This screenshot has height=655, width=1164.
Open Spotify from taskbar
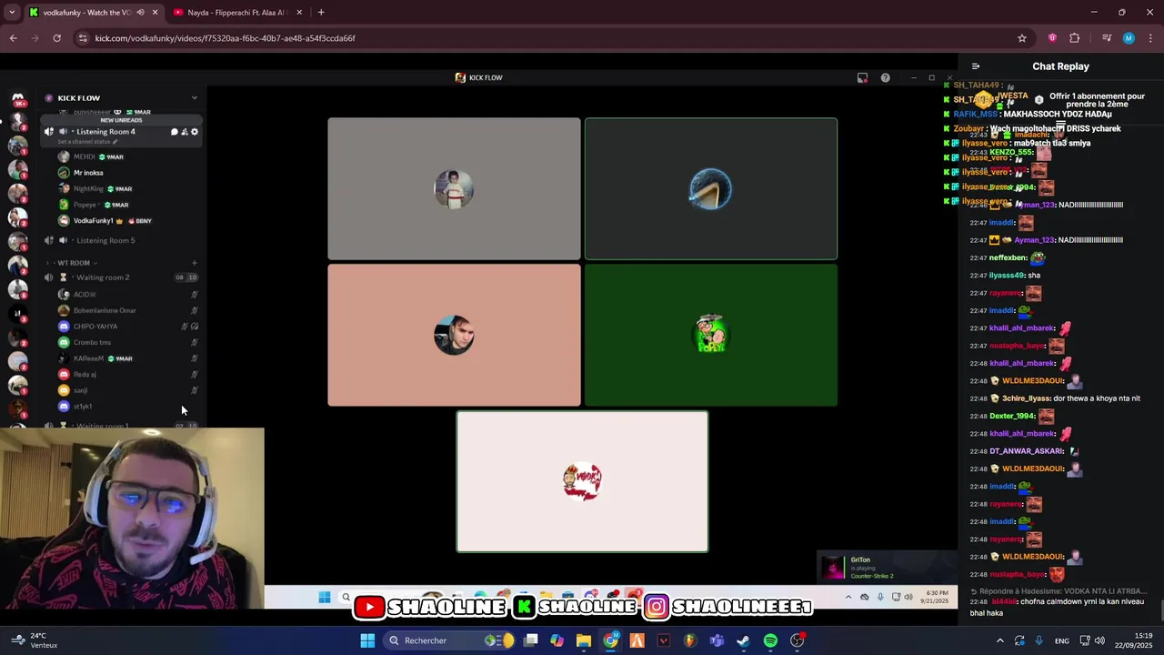pyautogui.click(x=770, y=640)
